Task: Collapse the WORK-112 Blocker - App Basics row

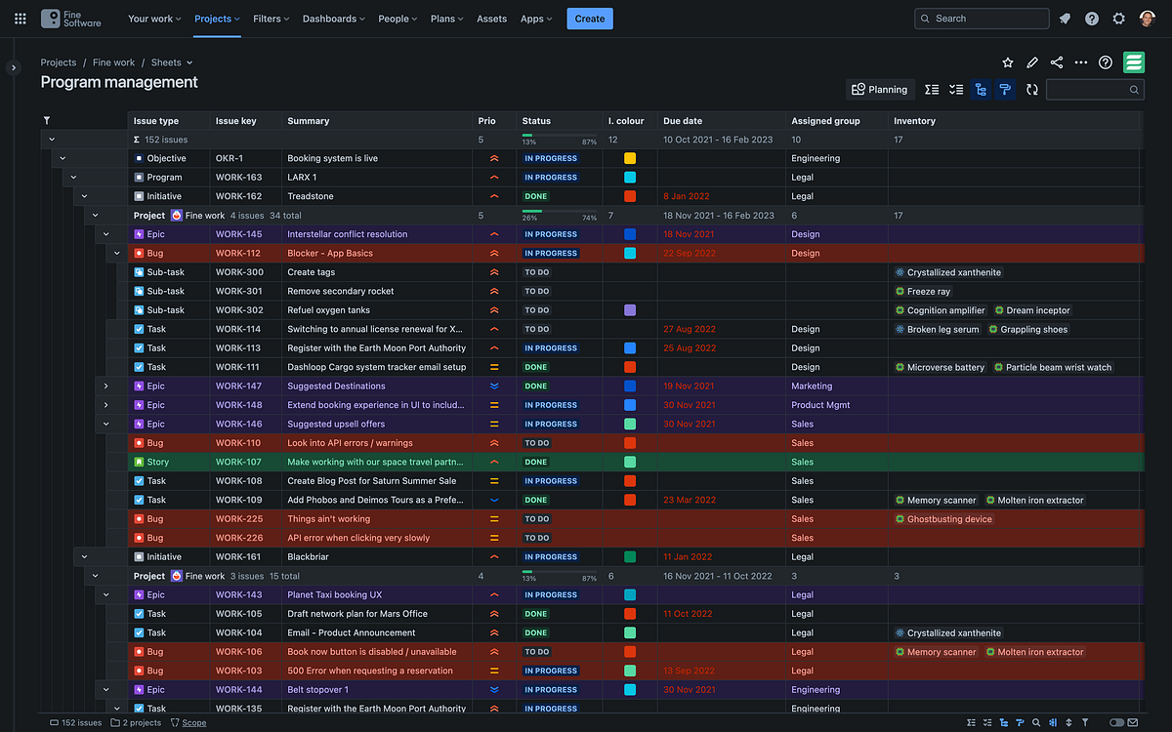Action: point(116,252)
